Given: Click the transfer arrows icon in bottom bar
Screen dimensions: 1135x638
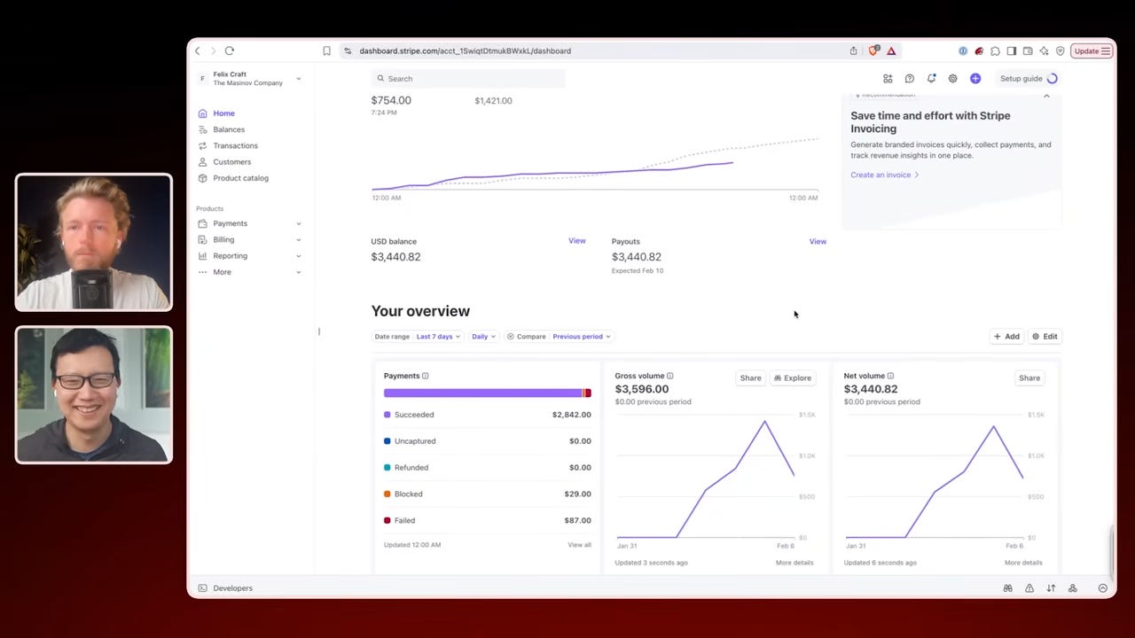Looking at the screenshot, I should [x=1051, y=587].
